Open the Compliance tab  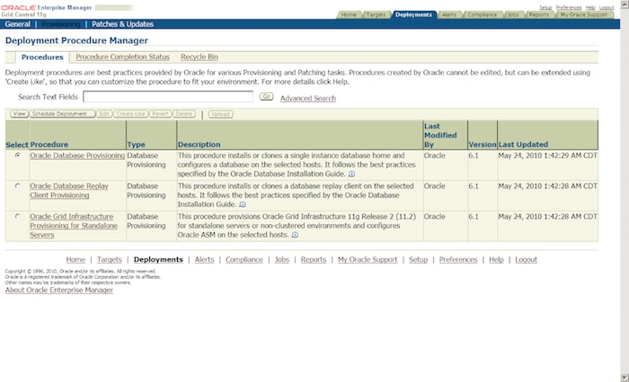(x=483, y=15)
